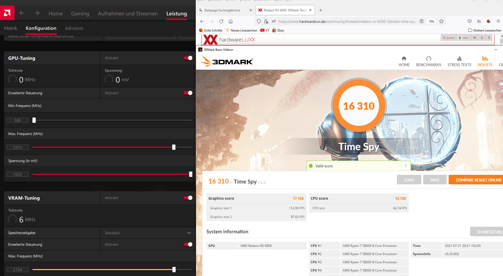
Task: Go back in the Radeon Software window
Action: point(22,13)
